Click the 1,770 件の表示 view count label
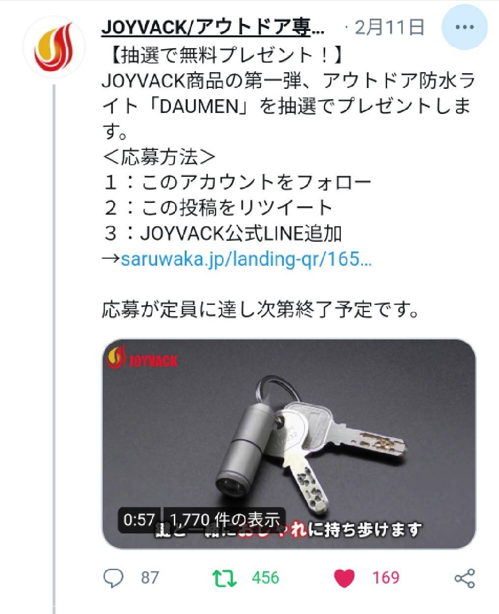 pos(224,520)
